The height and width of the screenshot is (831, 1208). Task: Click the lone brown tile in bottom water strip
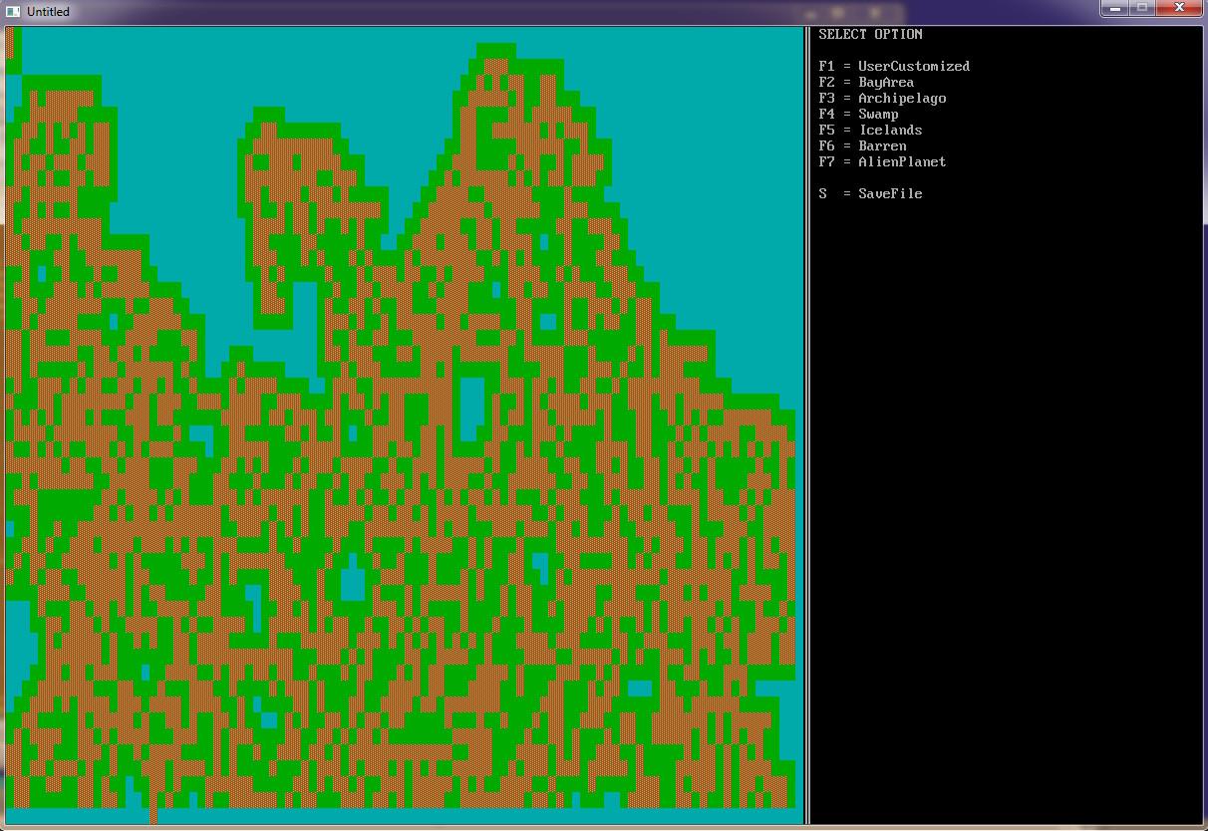tap(153, 816)
